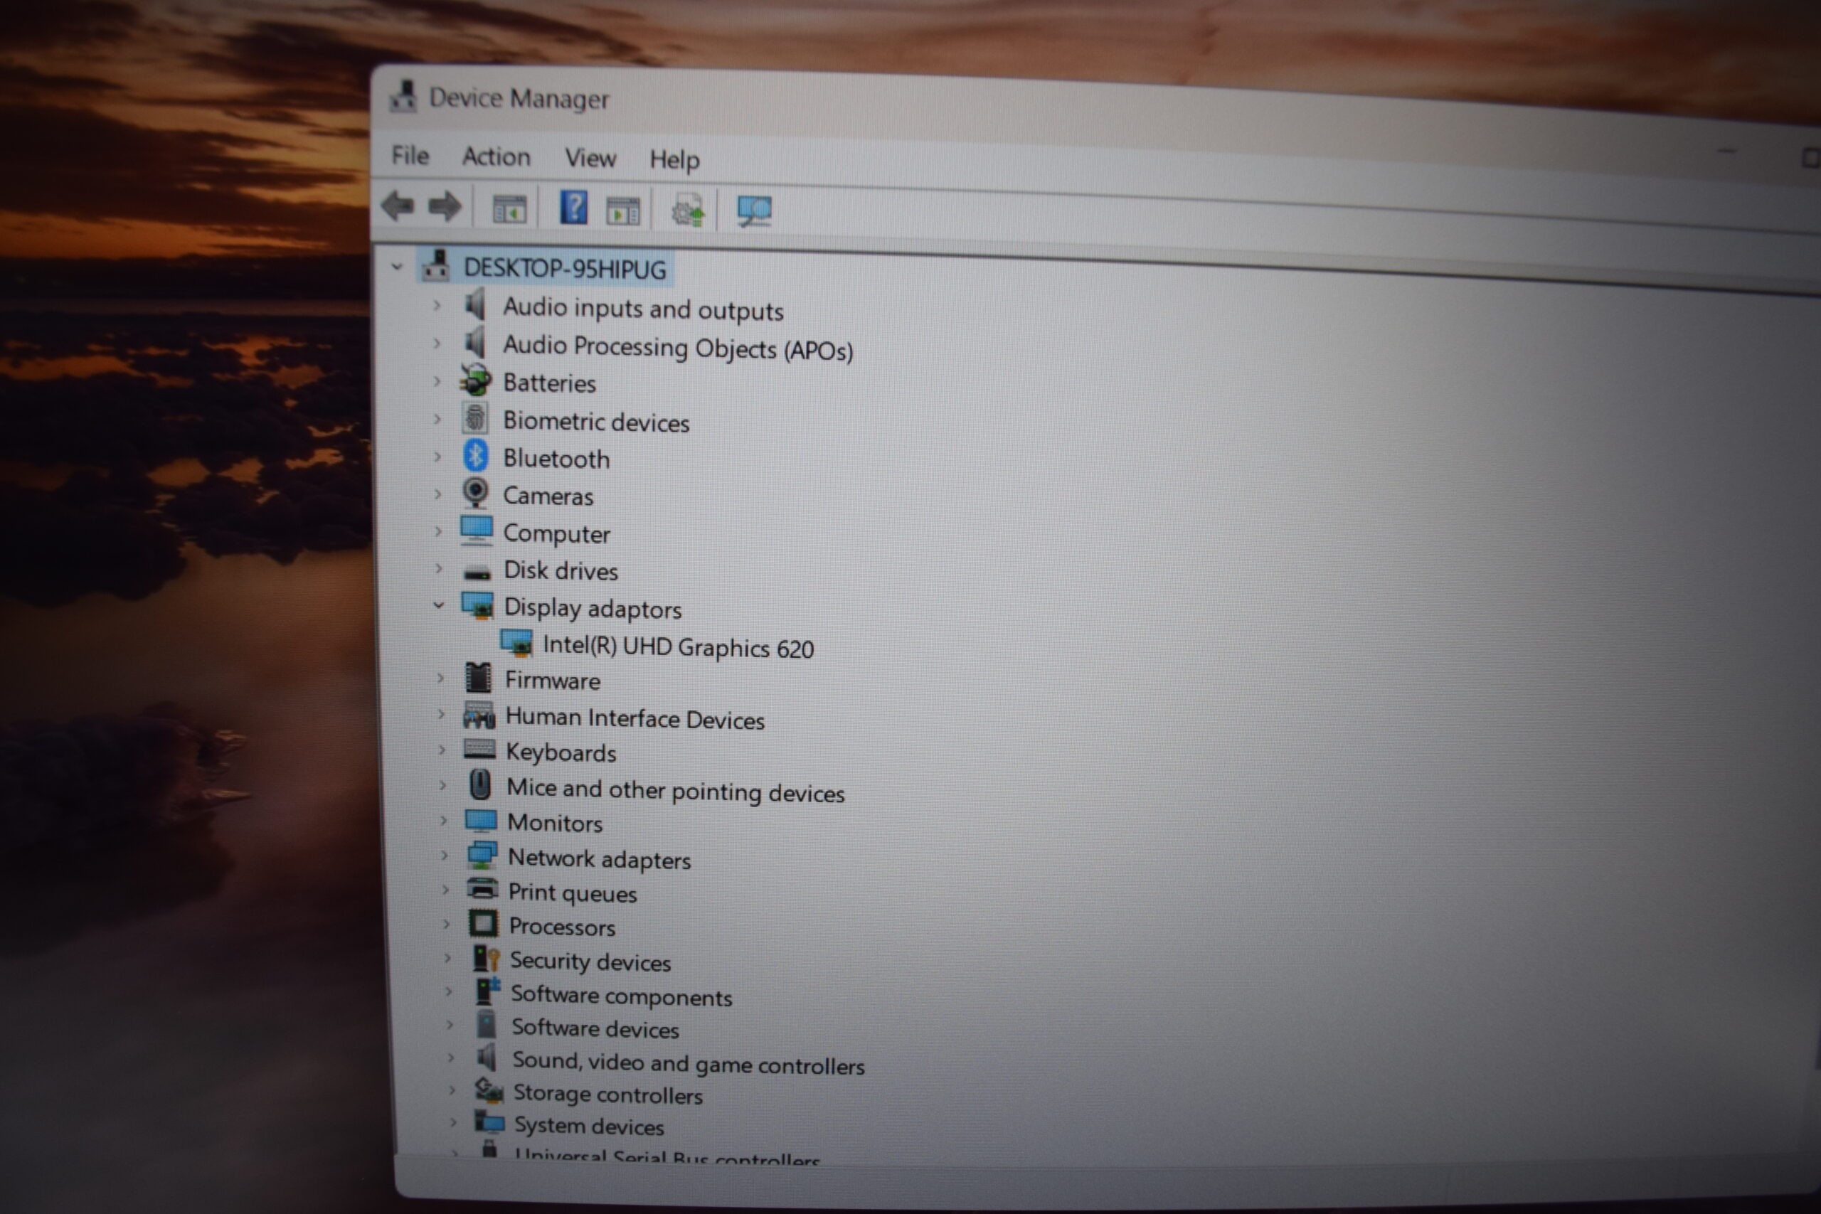Expand the Bluetooth chevron

438,456
